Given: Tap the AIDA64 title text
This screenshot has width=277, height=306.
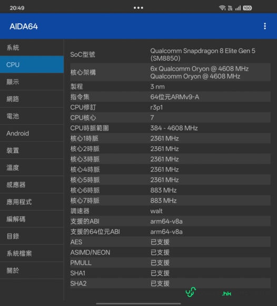Looking at the screenshot, I should 24,26.
